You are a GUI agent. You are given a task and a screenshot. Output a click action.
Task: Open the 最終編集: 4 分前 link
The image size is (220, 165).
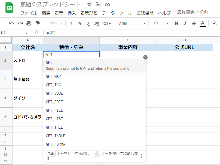point(193,12)
